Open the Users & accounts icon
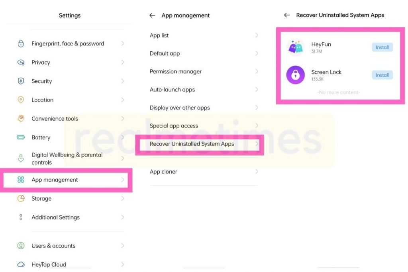 pyautogui.click(x=21, y=246)
